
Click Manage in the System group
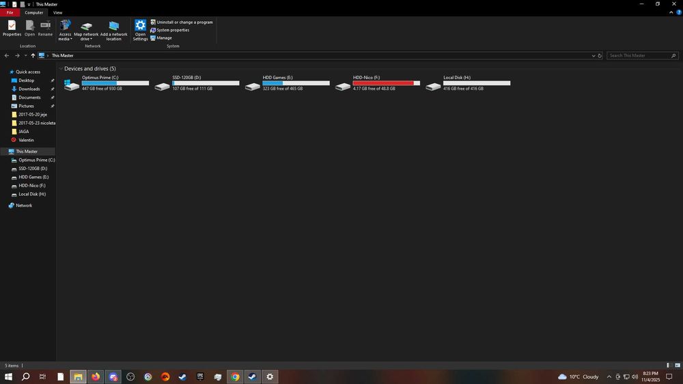point(161,38)
